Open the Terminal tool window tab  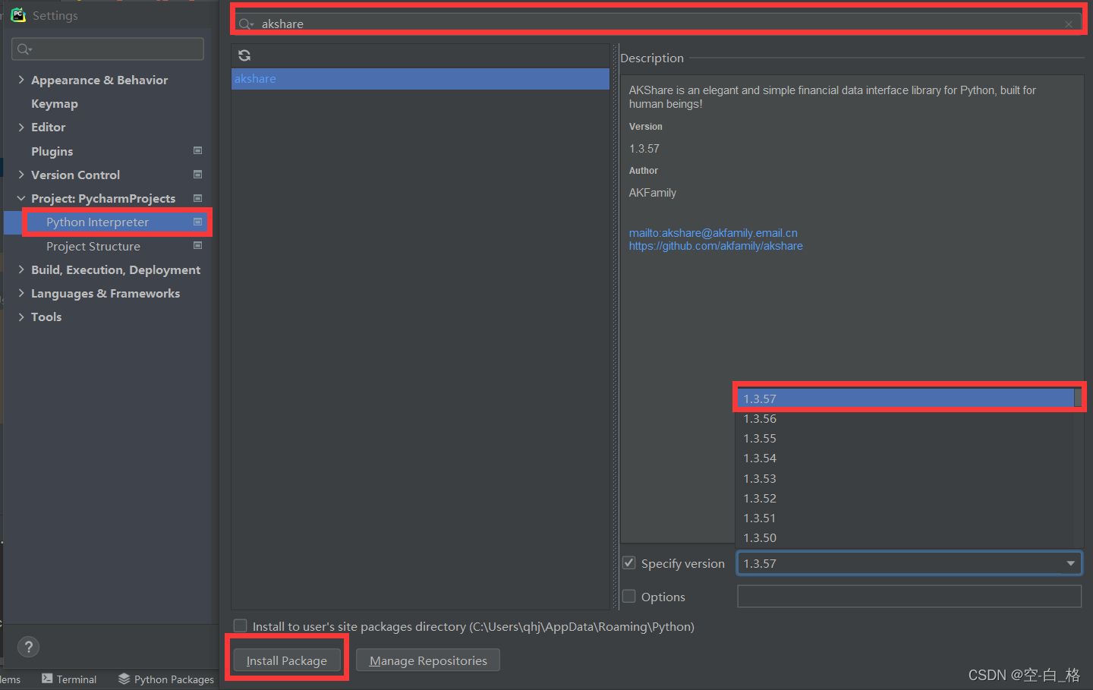pos(69,679)
